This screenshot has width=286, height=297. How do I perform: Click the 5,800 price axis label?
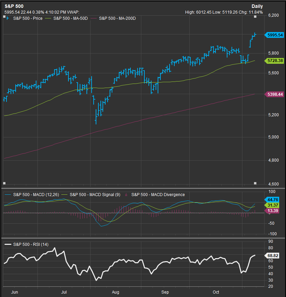273,53
